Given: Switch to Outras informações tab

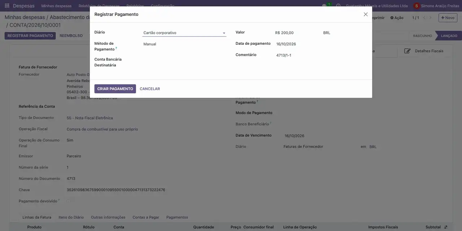Looking at the screenshot, I should [108, 217].
